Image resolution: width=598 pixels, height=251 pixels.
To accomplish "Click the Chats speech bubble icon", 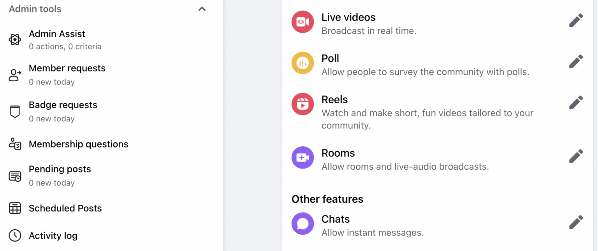I will [303, 223].
